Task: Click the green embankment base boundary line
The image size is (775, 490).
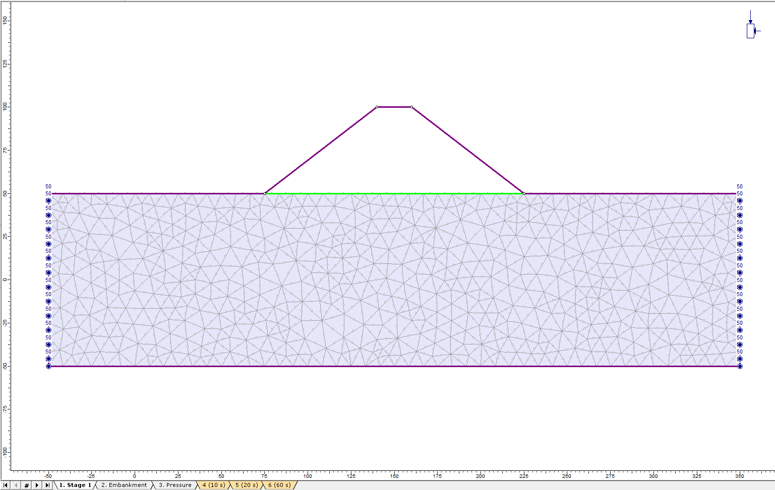Action: pos(393,193)
